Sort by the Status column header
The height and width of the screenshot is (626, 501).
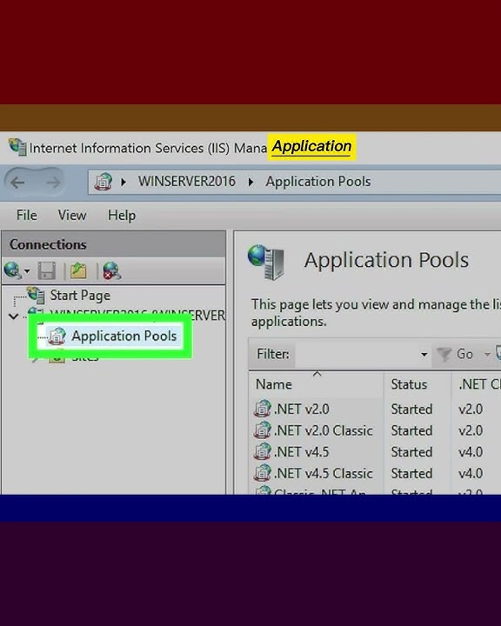coord(409,384)
